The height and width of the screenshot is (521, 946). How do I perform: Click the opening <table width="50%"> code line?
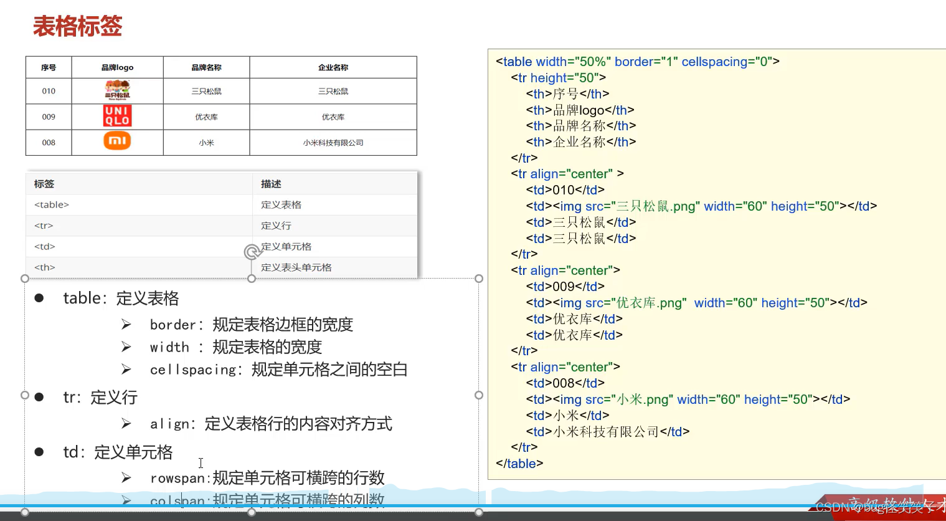(638, 62)
